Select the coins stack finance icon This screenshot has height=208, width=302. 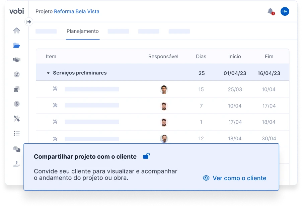point(16,89)
